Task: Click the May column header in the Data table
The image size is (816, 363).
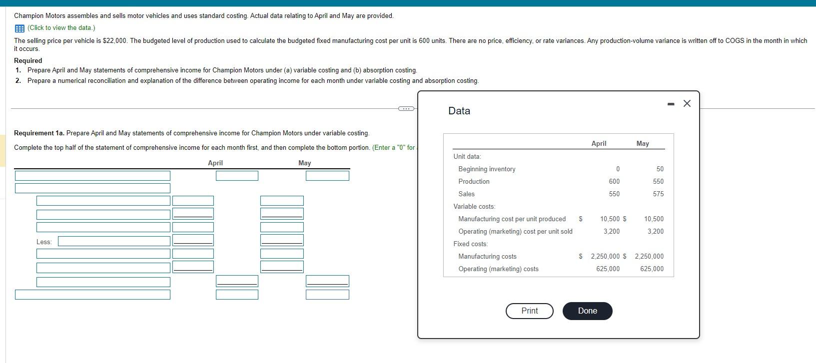Action: point(643,144)
